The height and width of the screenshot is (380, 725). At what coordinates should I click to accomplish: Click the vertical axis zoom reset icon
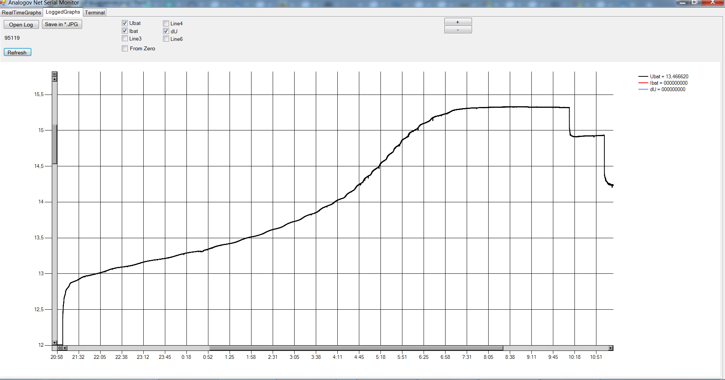point(54,74)
